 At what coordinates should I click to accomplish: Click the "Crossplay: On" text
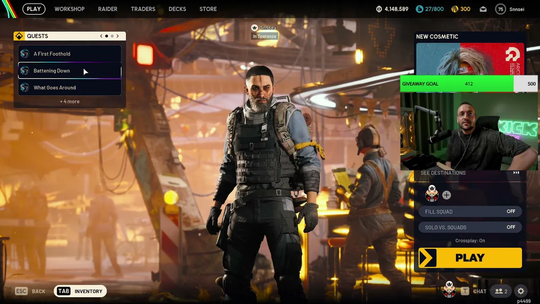pyautogui.click(x=470, y=241)
